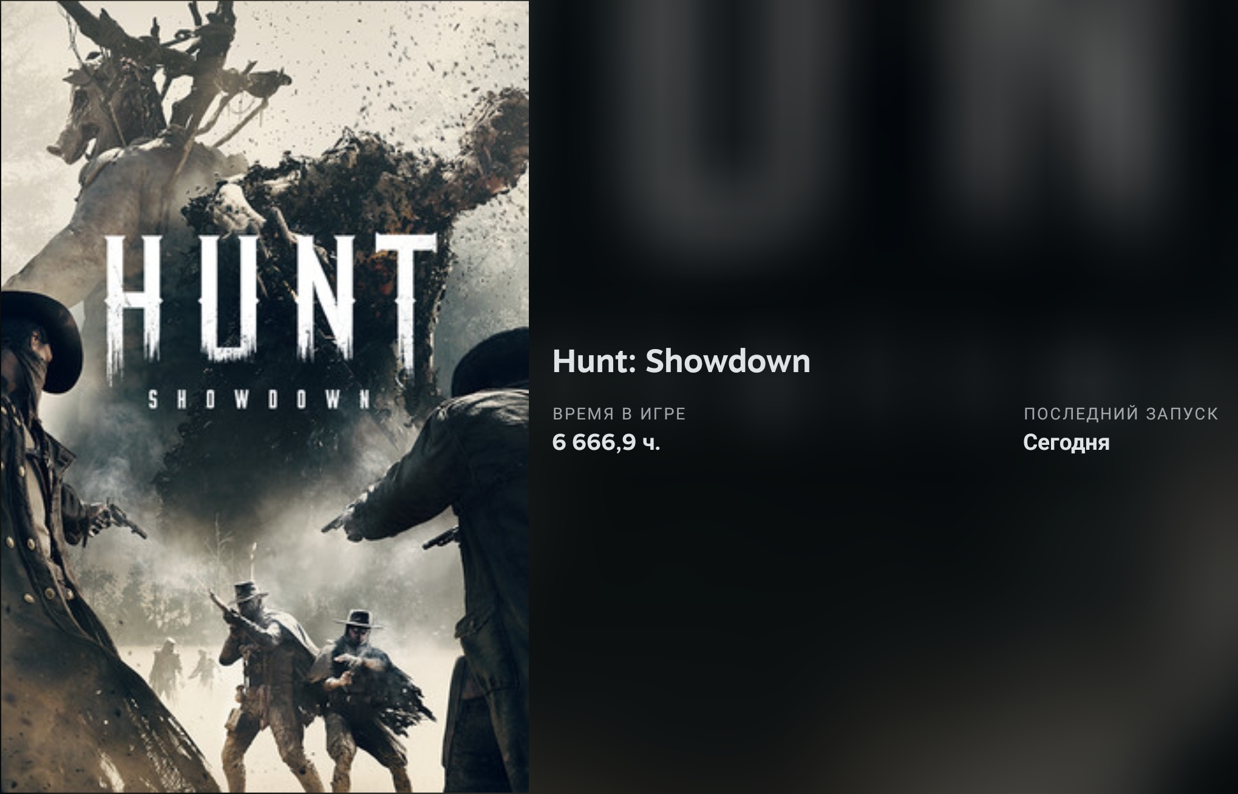Click the large white HUNT logo on cover
1238x794 pixels.
click(x=270, y=300)
